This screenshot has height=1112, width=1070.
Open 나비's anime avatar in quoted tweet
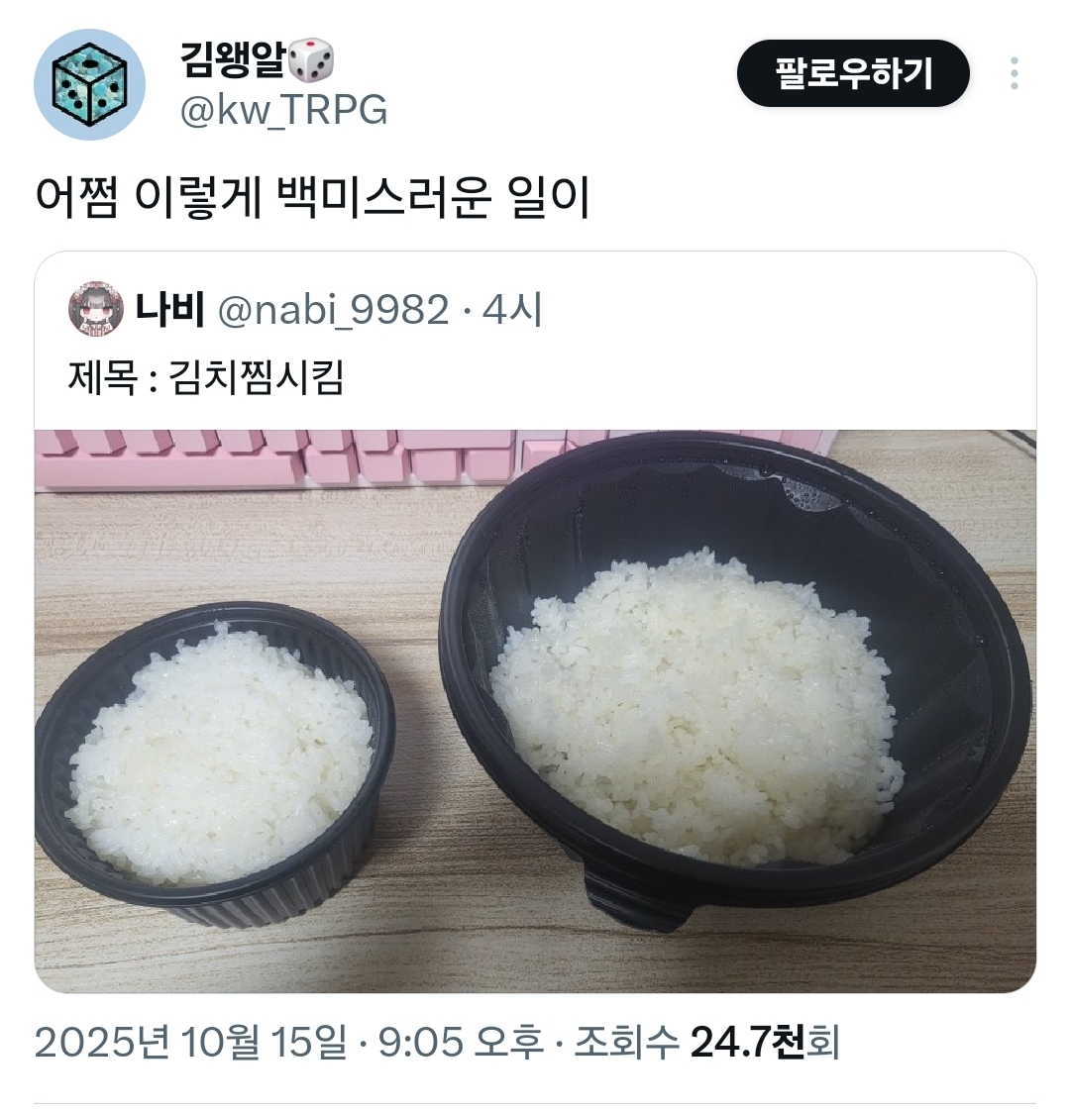[96, 309]
